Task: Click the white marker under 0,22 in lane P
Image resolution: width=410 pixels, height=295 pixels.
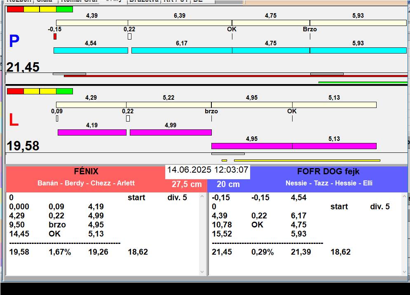Action: (129, 37)
